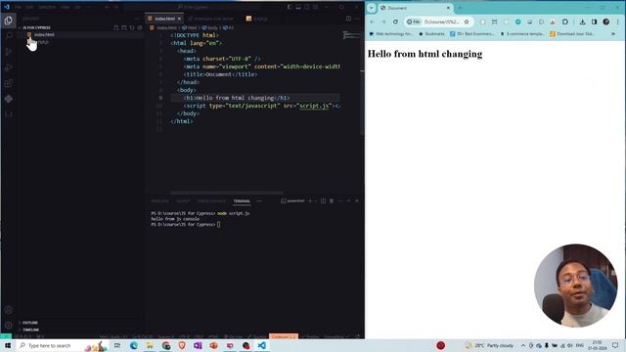Open the Bookmarks folder in bookmarks bar

[x=431, y=34]
